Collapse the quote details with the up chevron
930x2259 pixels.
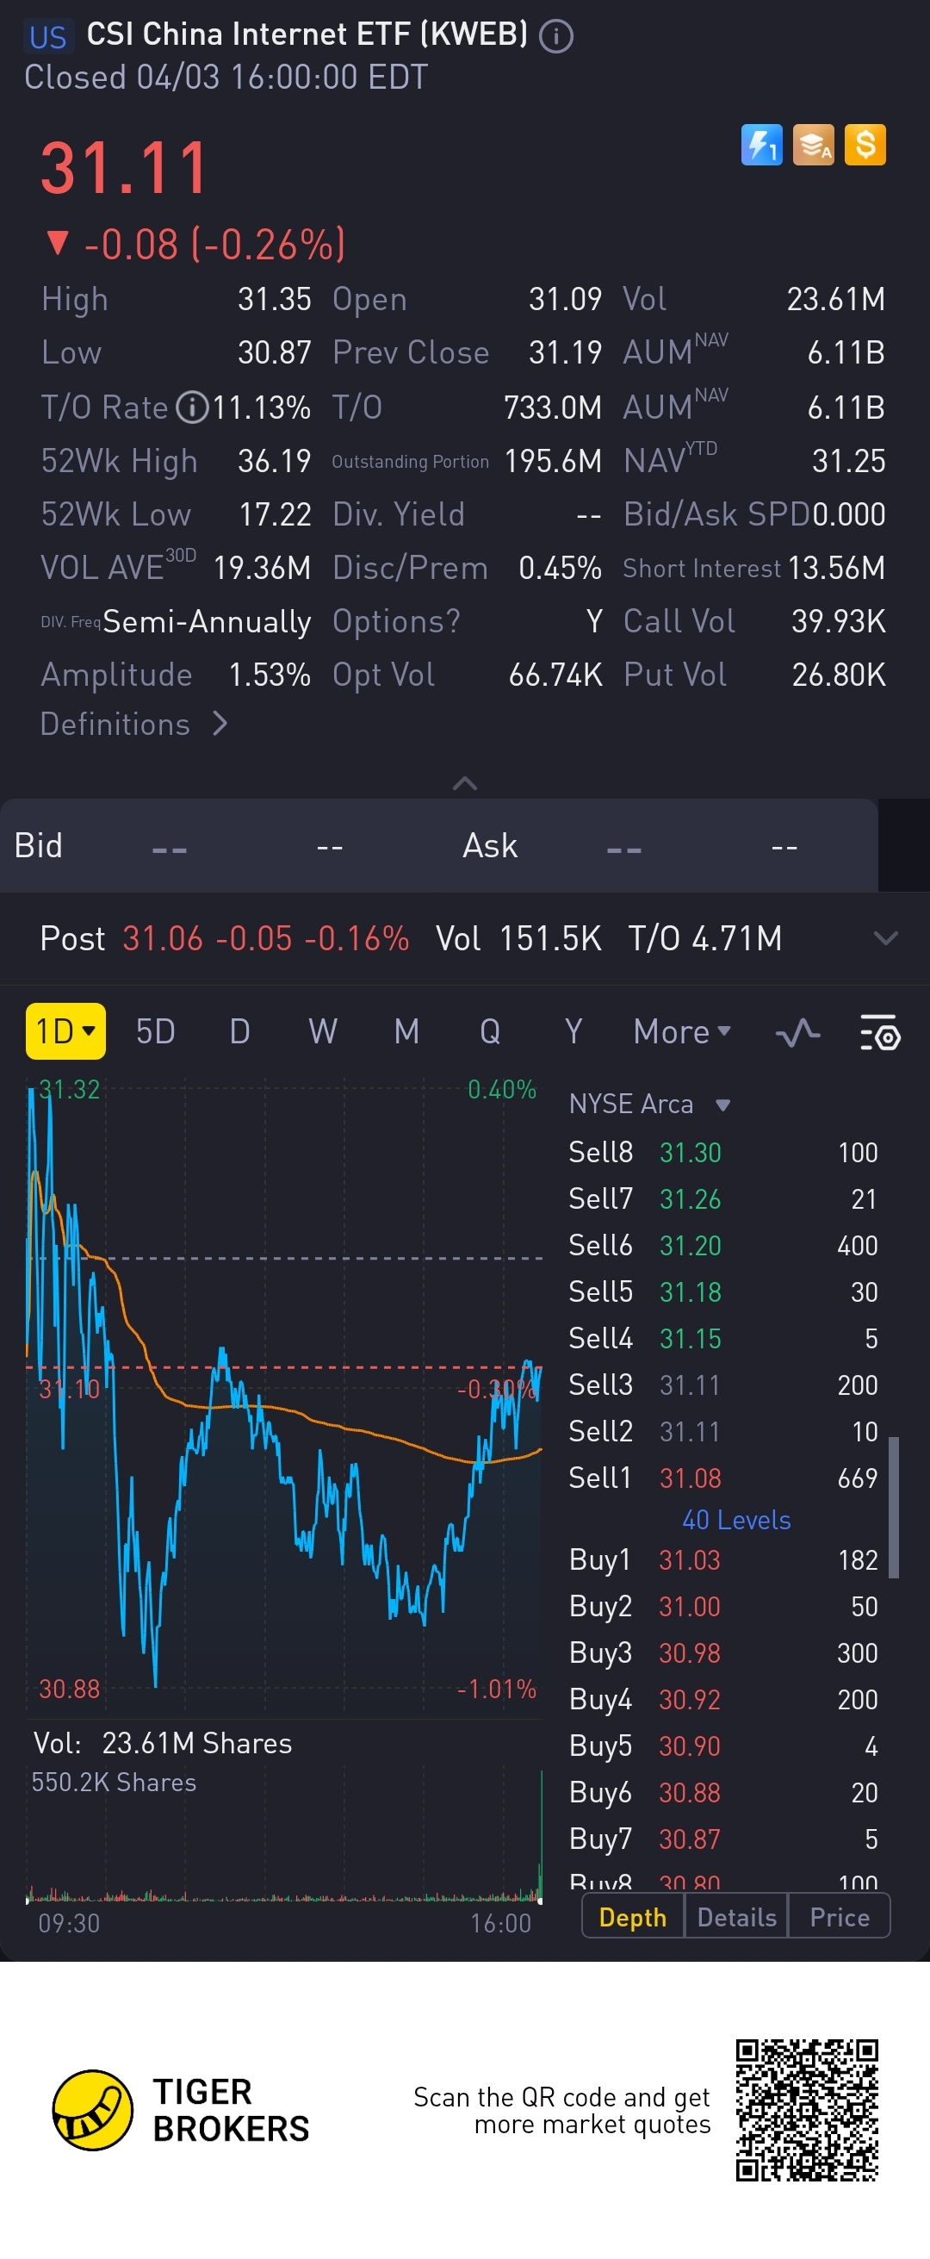[464, 783]
